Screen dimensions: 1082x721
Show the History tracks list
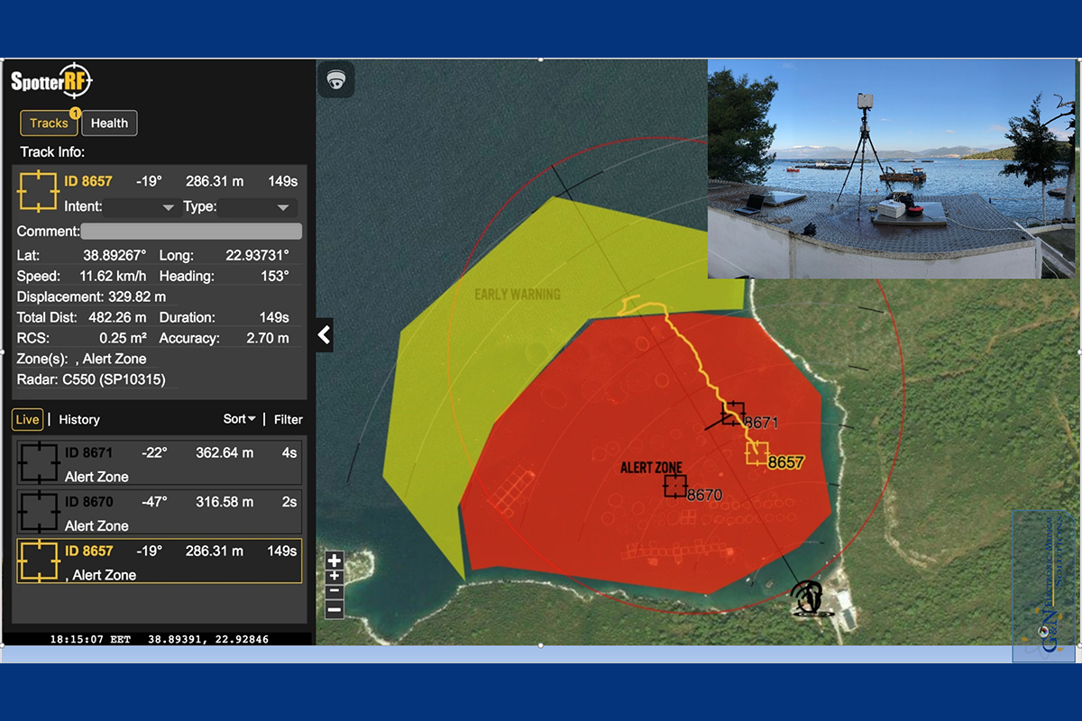coord(79,419)
